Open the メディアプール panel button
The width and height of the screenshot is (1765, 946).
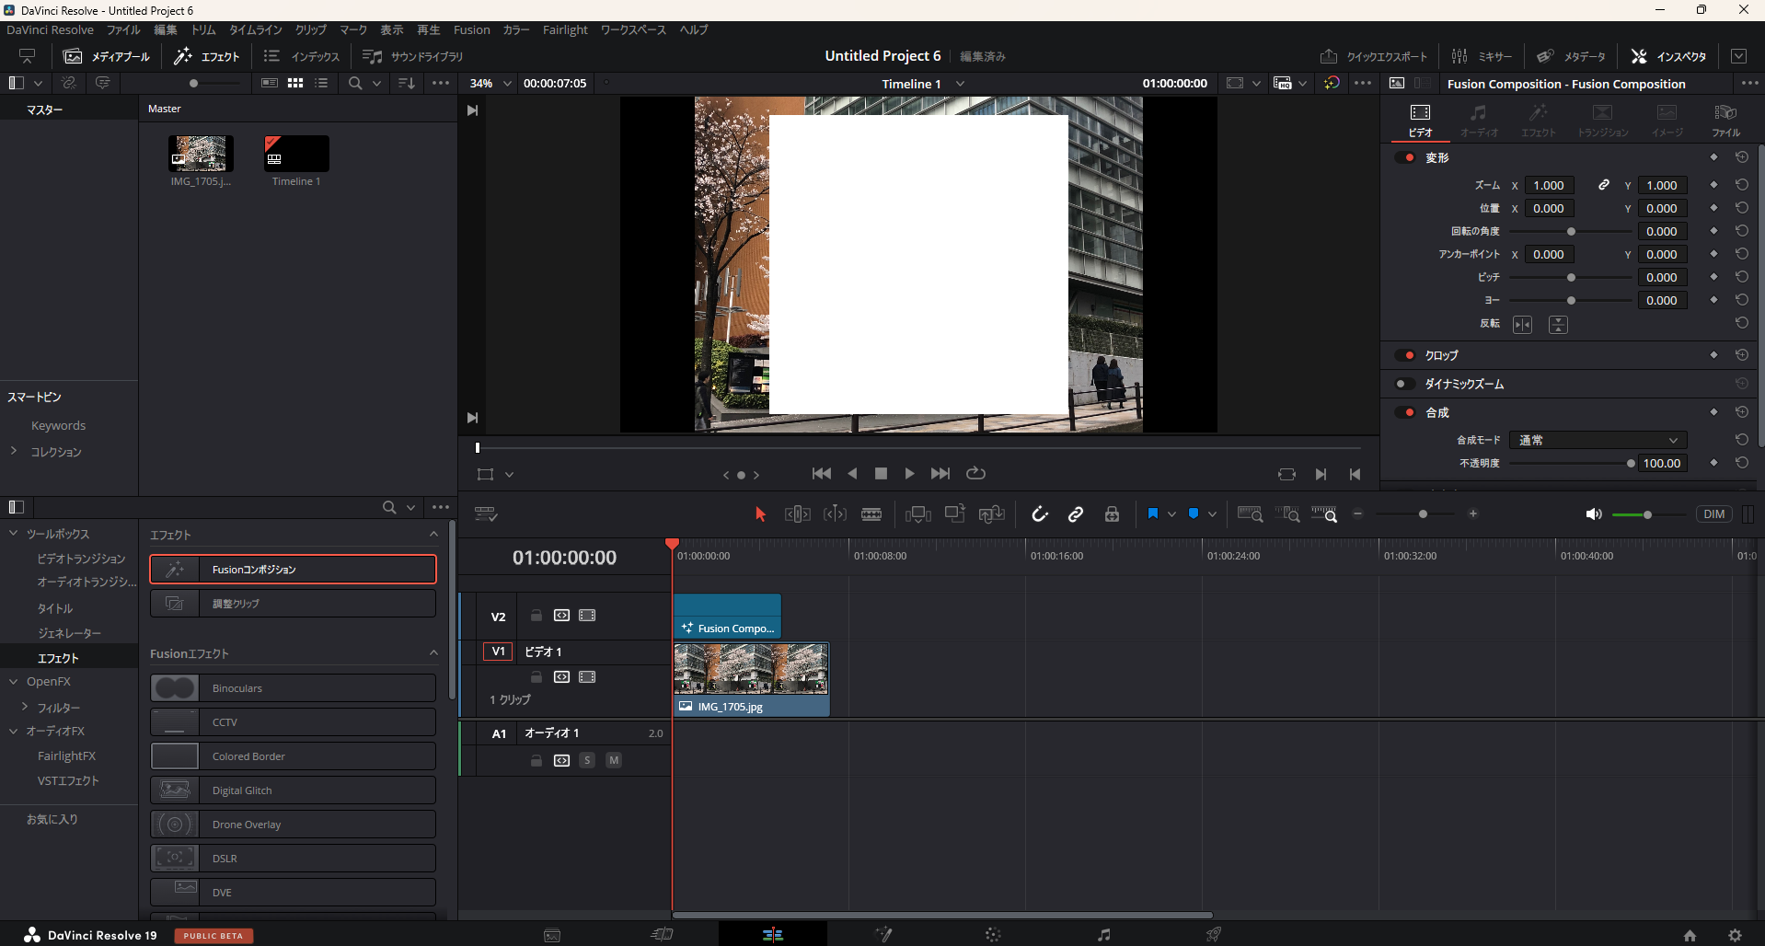106,56
